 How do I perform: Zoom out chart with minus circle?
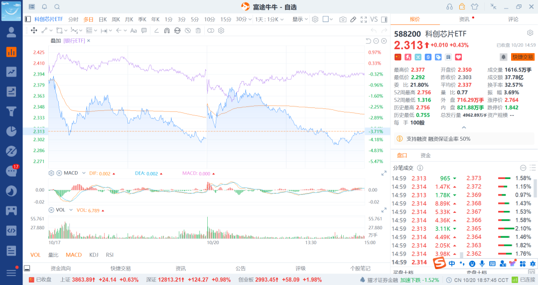[376, 41]
